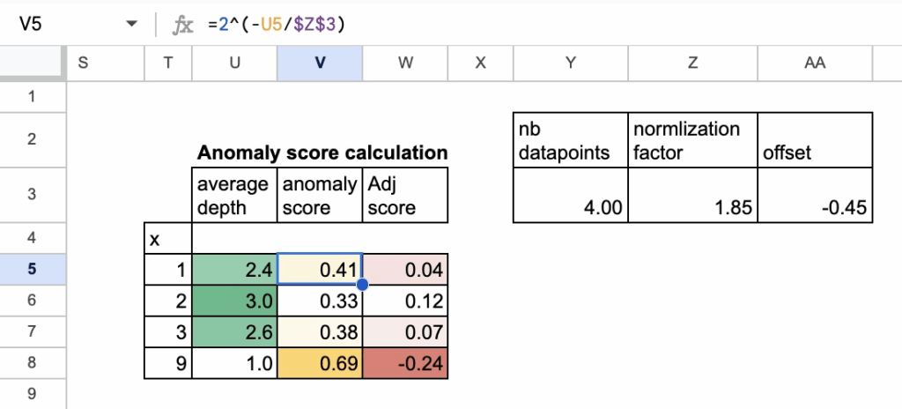Viewport: 902px width, 409px height.
Task: Select column AA header
Action: pos(815,62)
